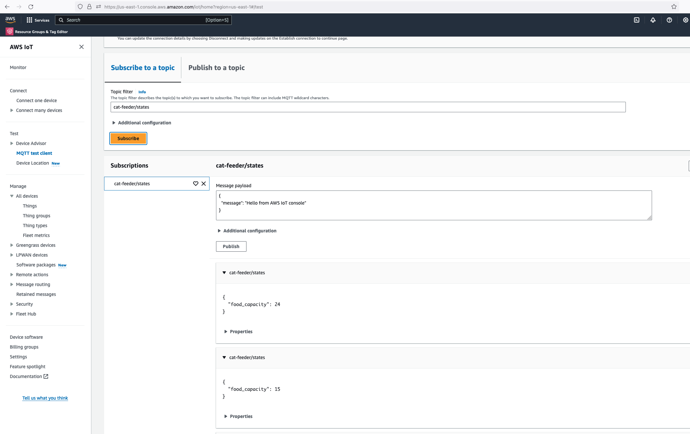The width and height of the screenshot is (690, 434).
Task: Focus the AWS console search box
Action: pos(143,20)
